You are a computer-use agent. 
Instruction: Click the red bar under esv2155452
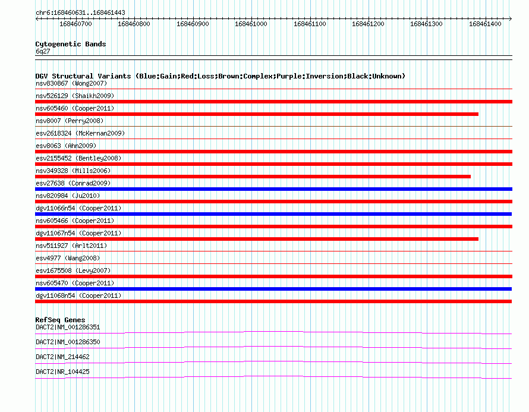[x=273, y=164]
